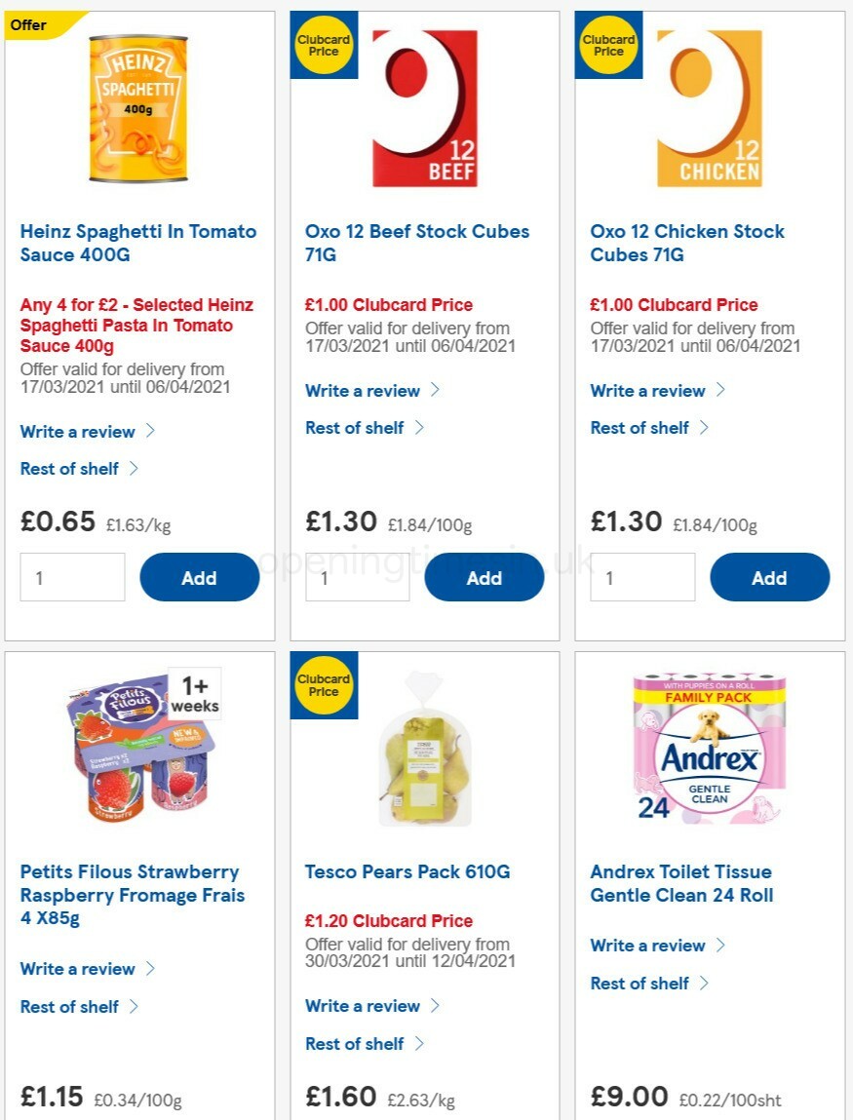This screenshot has width=853, height=1120.
Task: Click the quantity field for Heinz Spaghetti
Action: tap(72, 577)
